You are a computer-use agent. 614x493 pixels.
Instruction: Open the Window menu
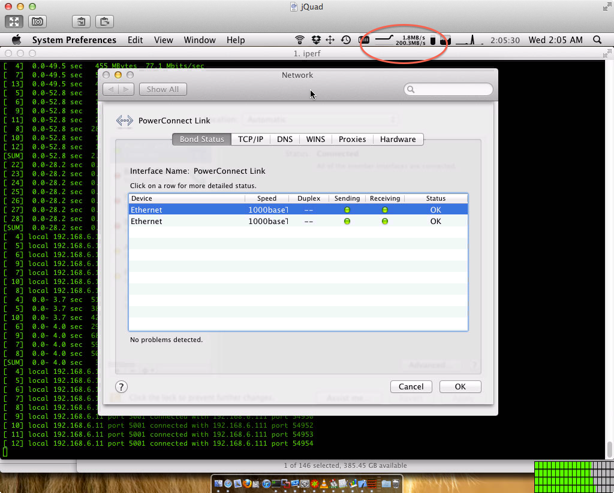200,40
